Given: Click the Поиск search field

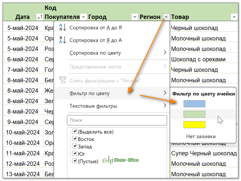Looking at the screenshot, I should pos(117,120).
